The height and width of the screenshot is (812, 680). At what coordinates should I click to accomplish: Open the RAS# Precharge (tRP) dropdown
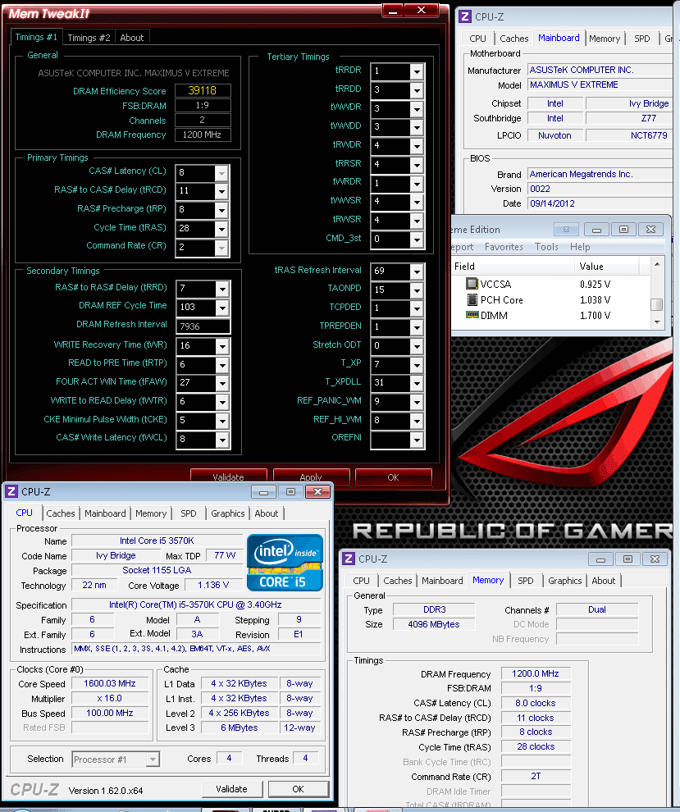tap(221, 210)
